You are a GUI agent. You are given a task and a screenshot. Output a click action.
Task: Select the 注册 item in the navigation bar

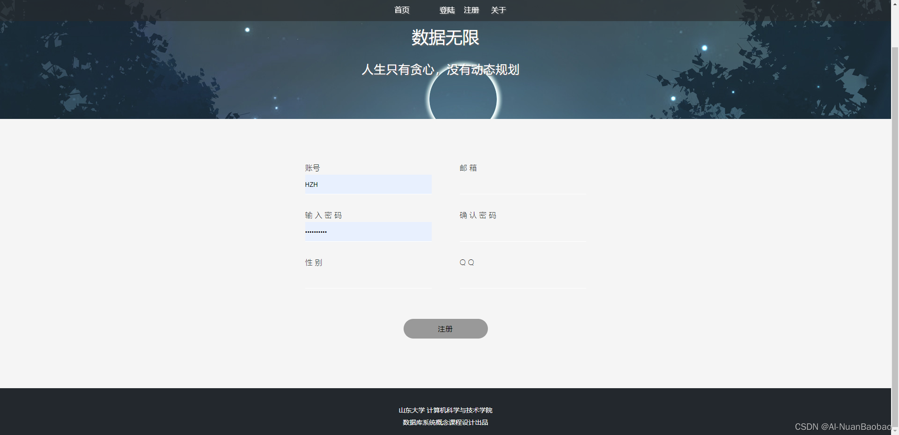tap(472, 10)
